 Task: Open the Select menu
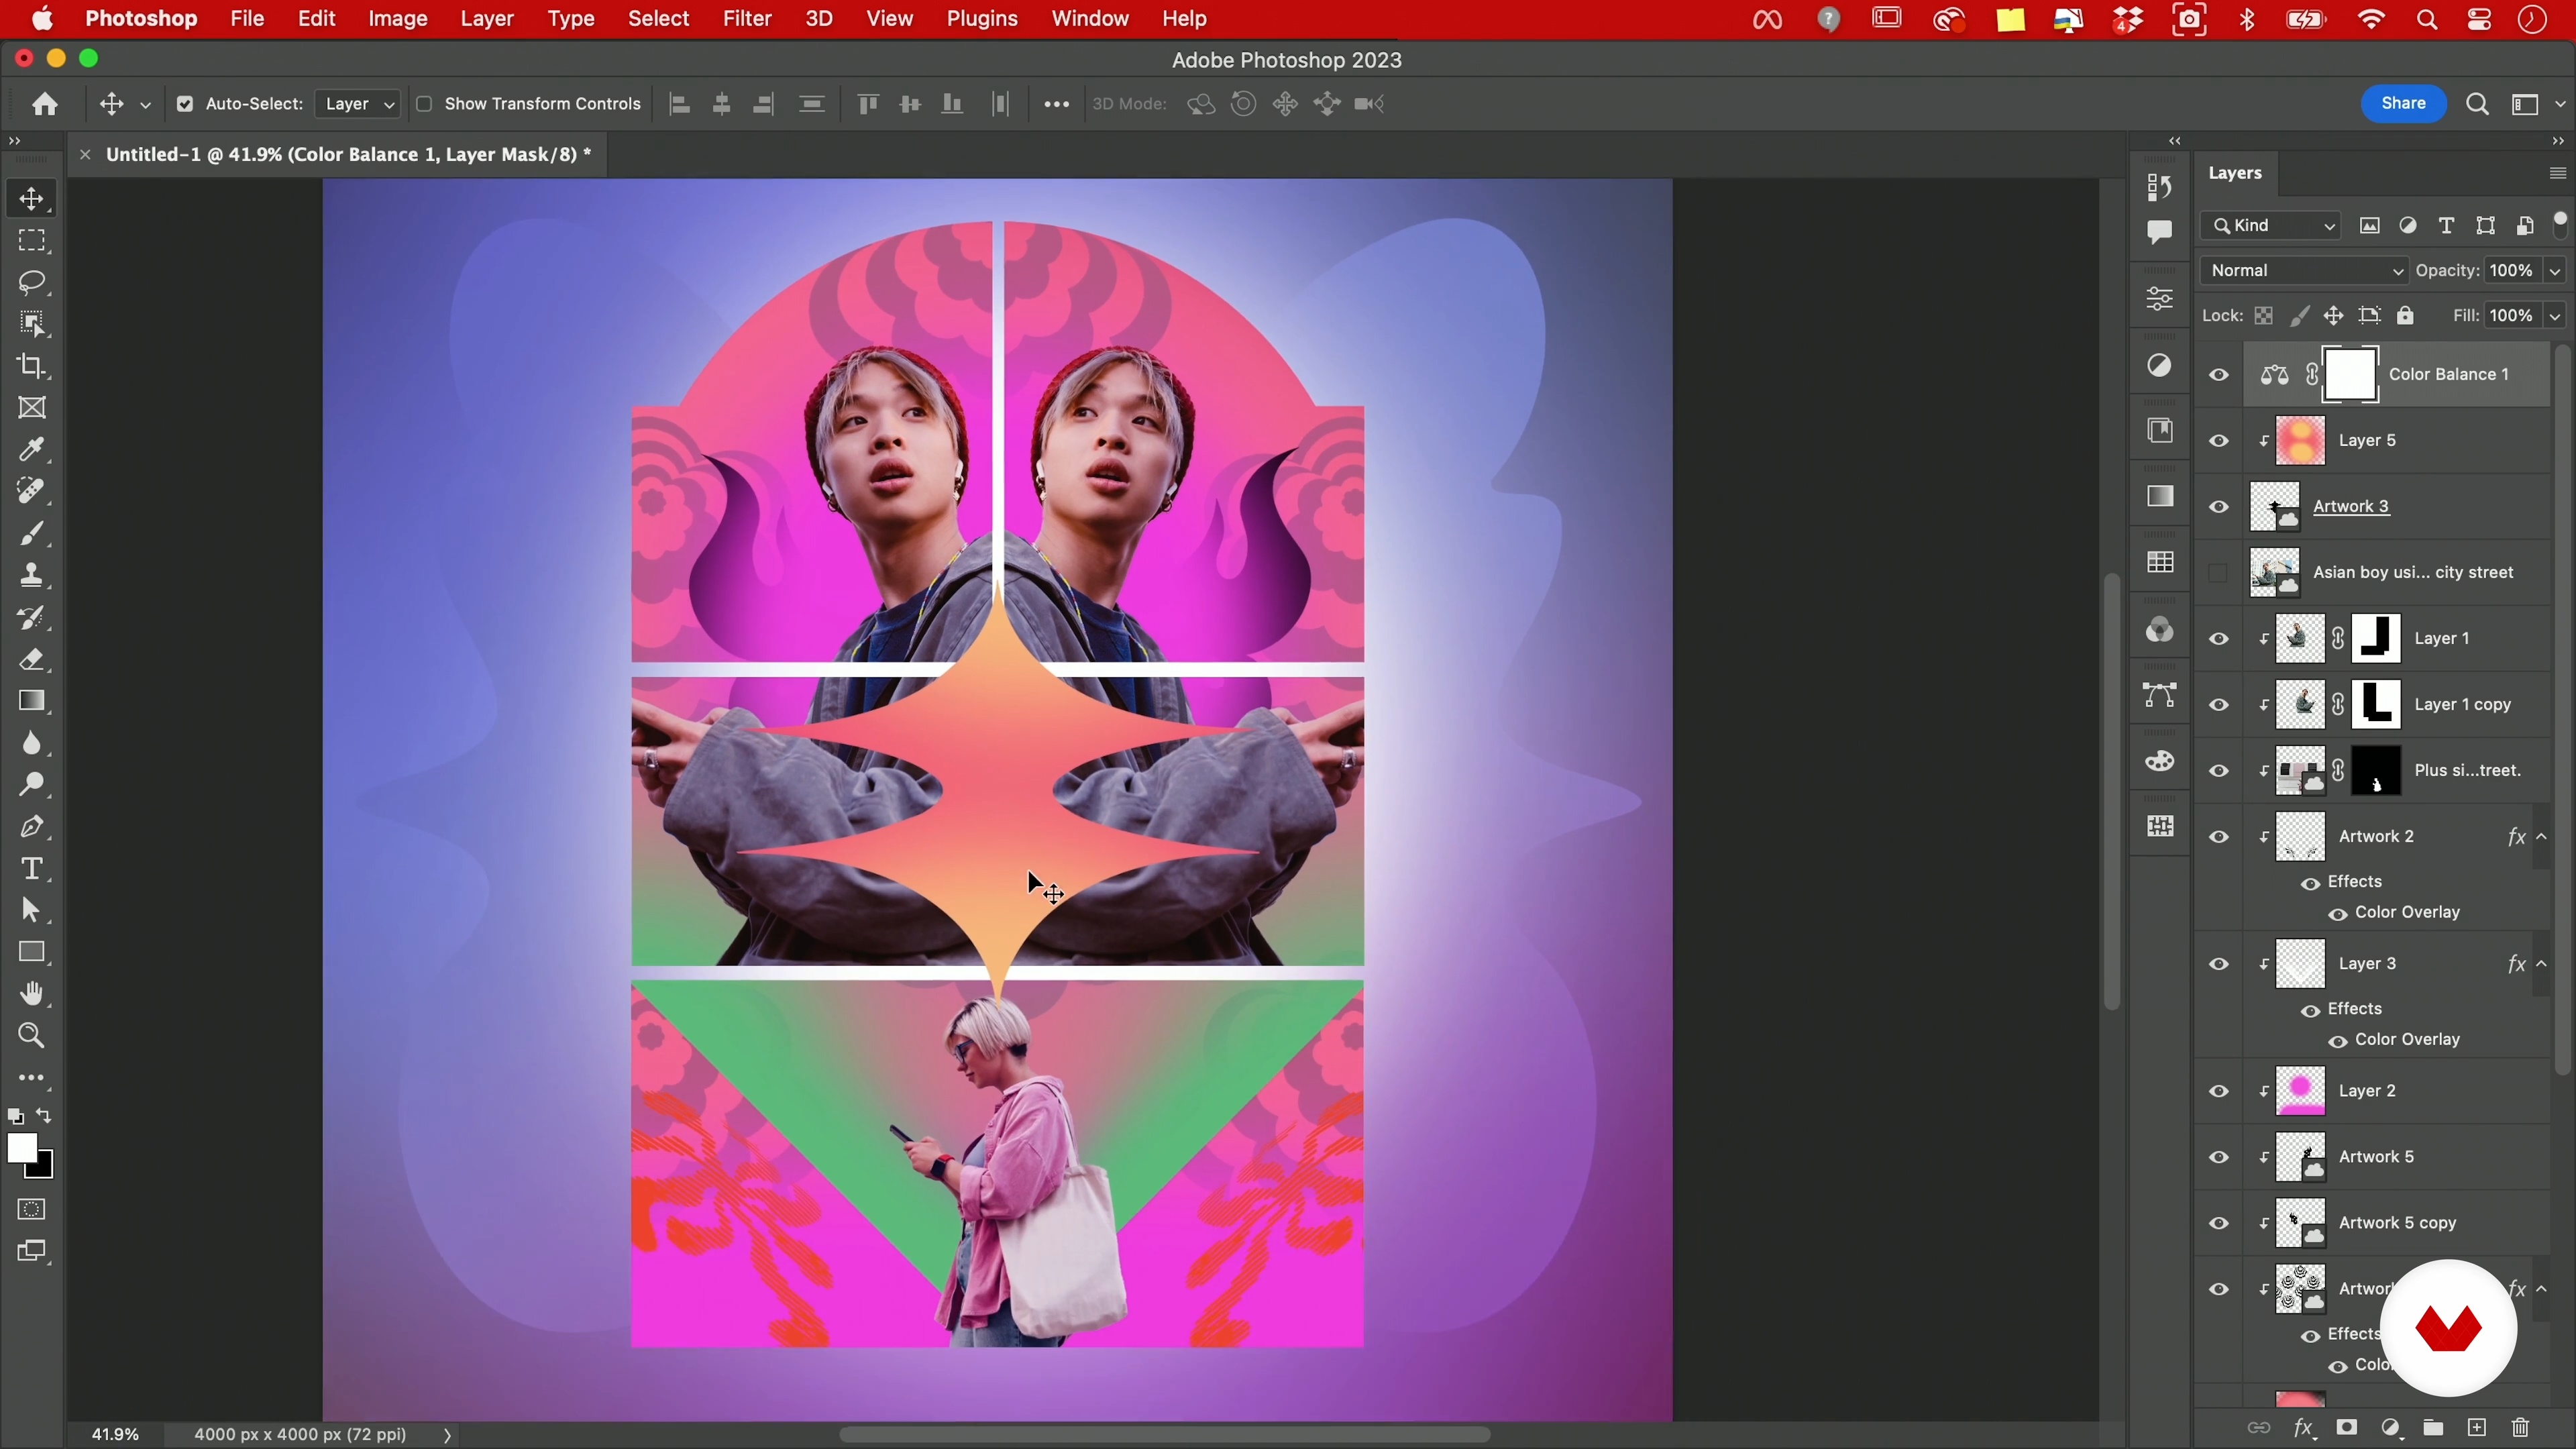(658, 19)
